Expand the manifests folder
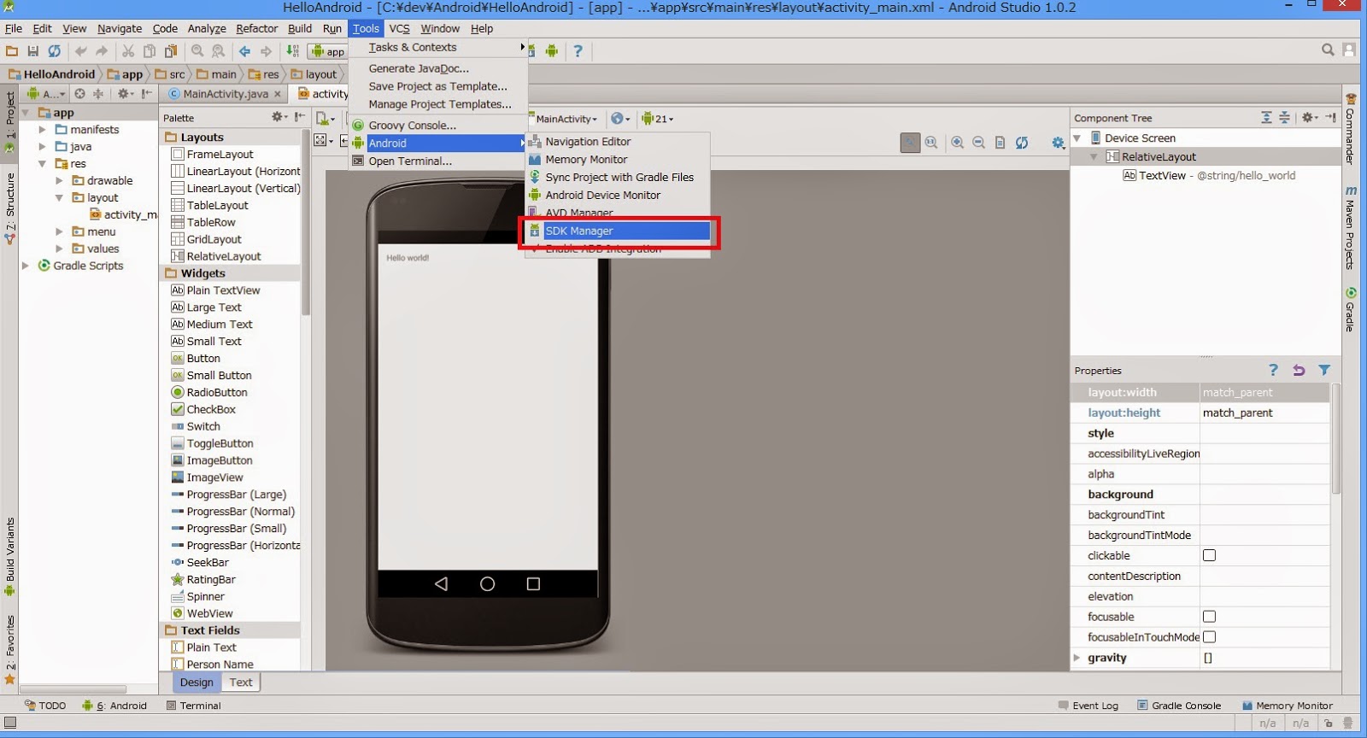The height and width of the screenshot is (738, 1367). tap(42, 130)
